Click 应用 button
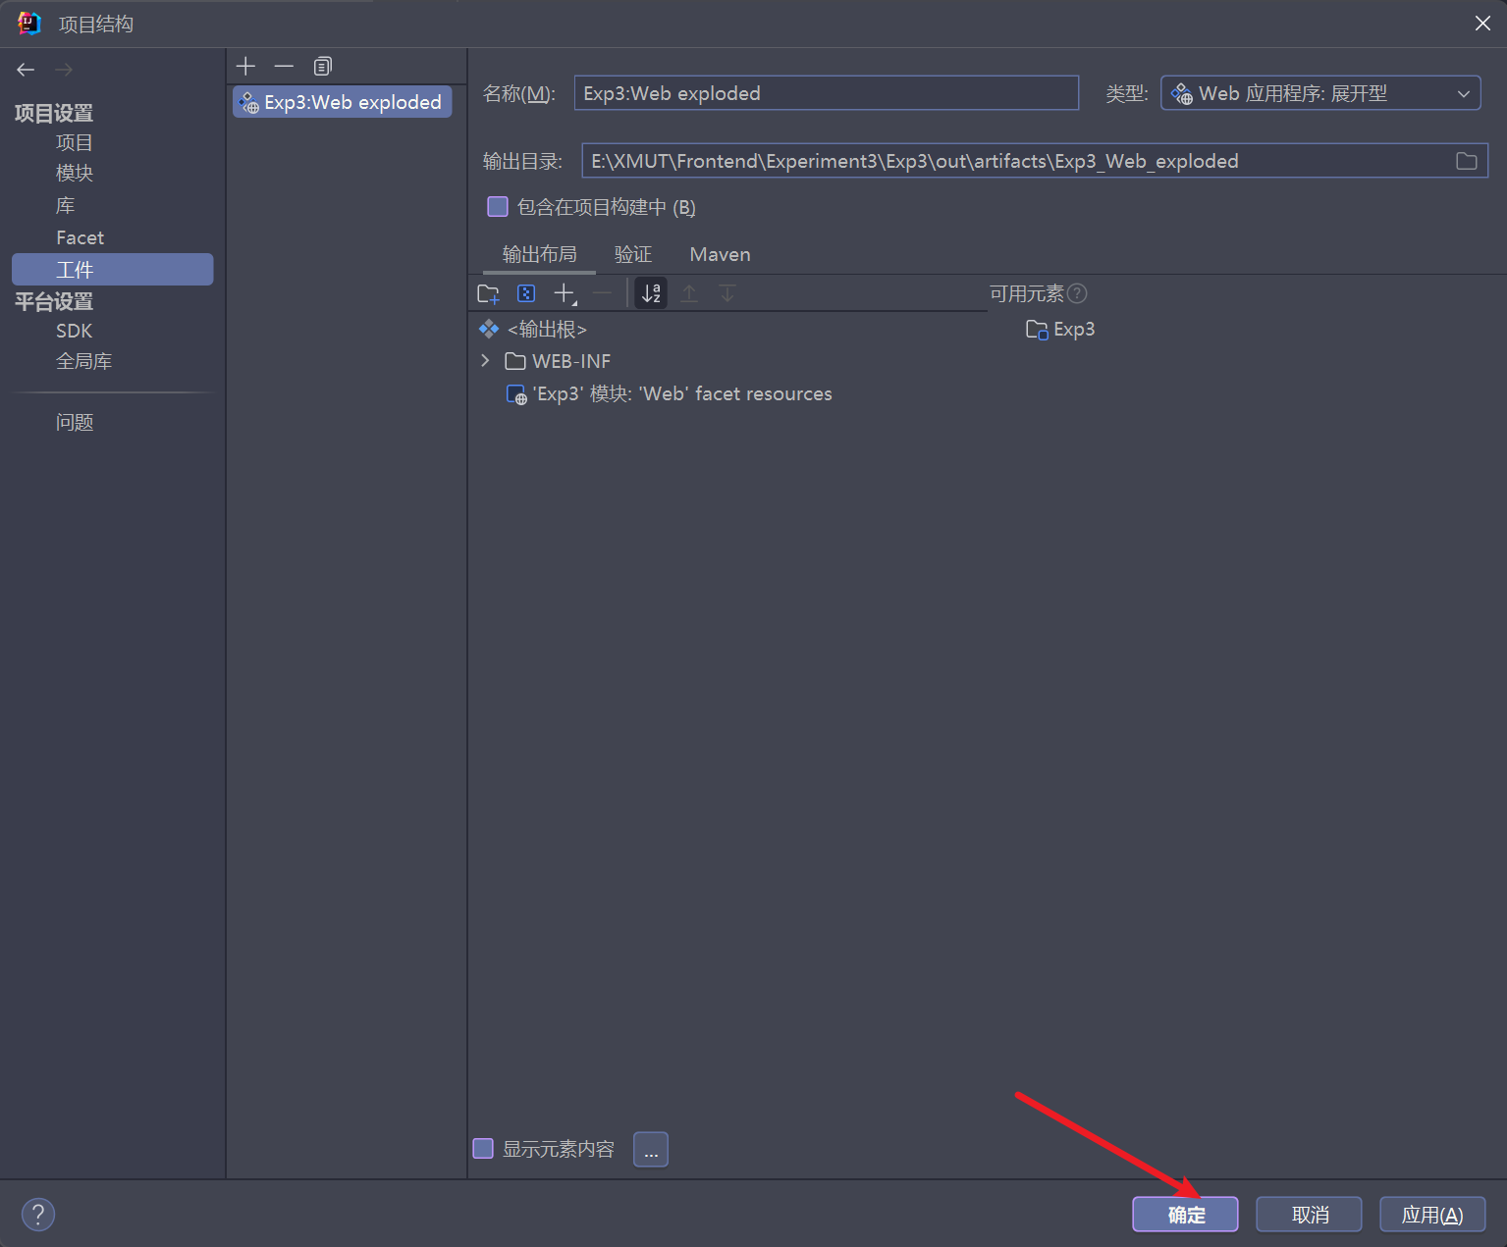This screenshot has height=1247, width=1507. point(1432,1215)
